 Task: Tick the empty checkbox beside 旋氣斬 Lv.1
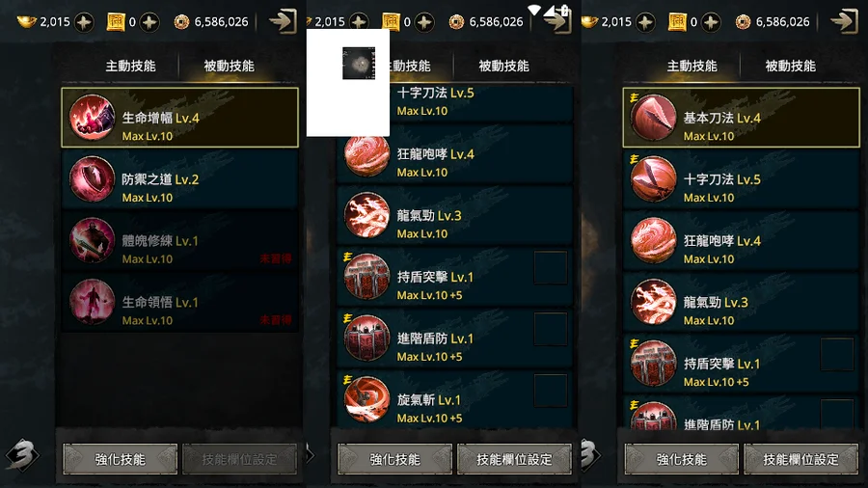pyautogui.click(x=551, y=391)
